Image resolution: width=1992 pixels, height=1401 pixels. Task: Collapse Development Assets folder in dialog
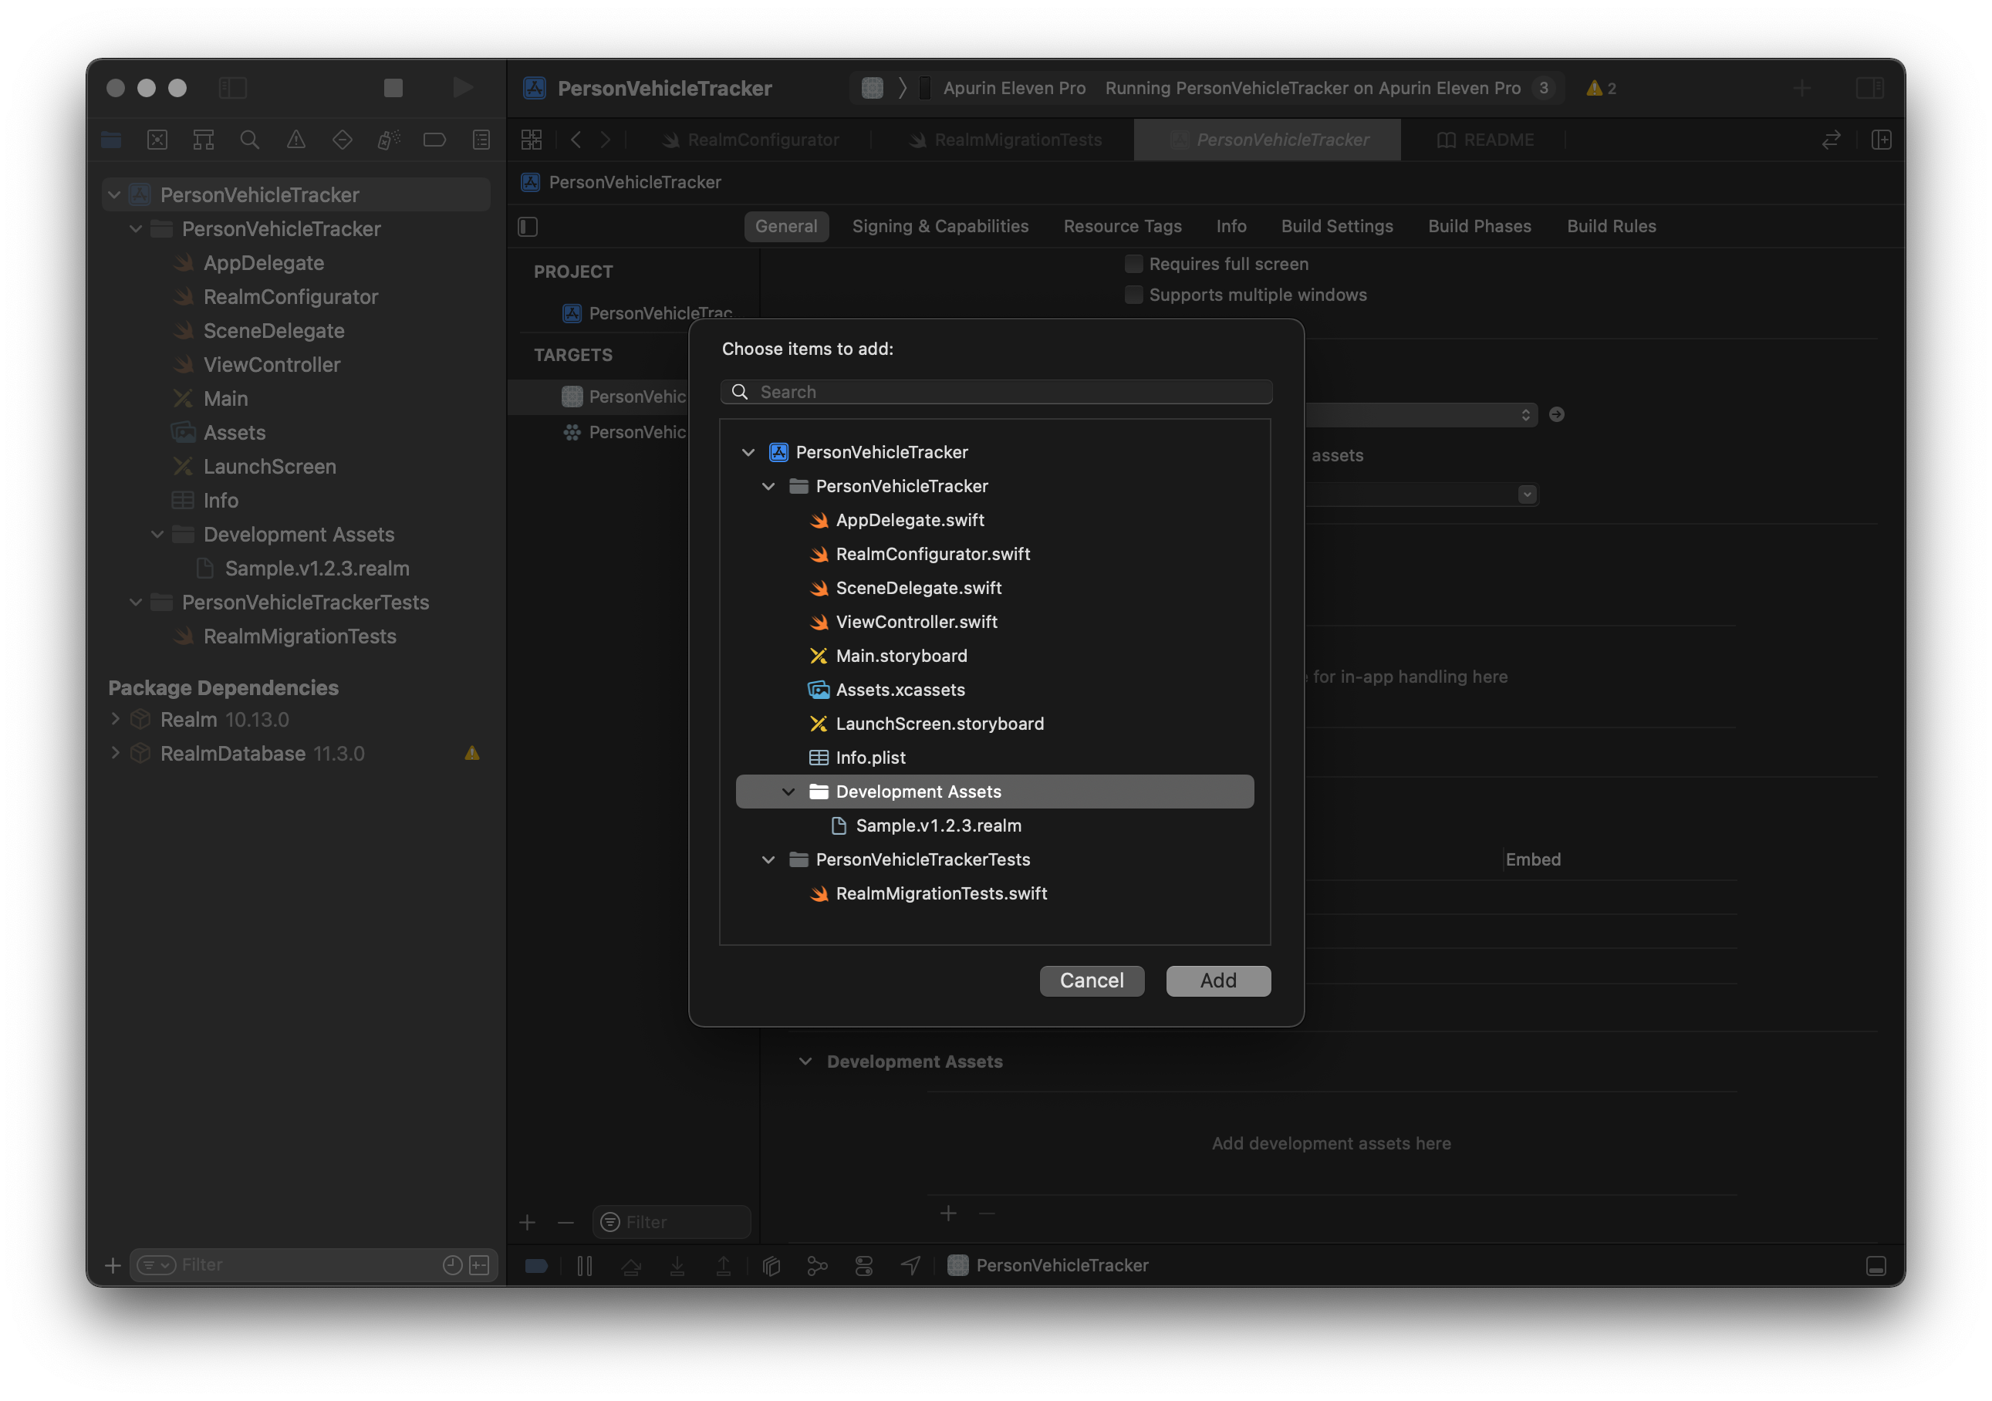[788, 792]
